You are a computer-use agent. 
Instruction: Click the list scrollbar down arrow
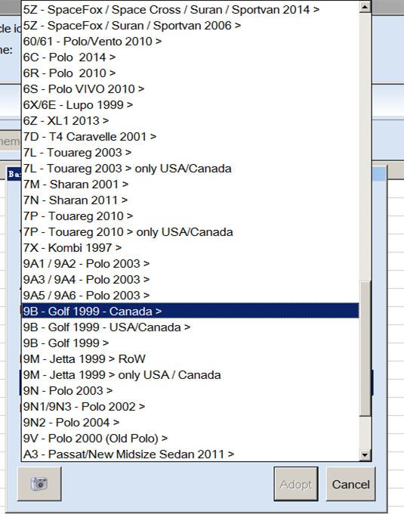365,454
